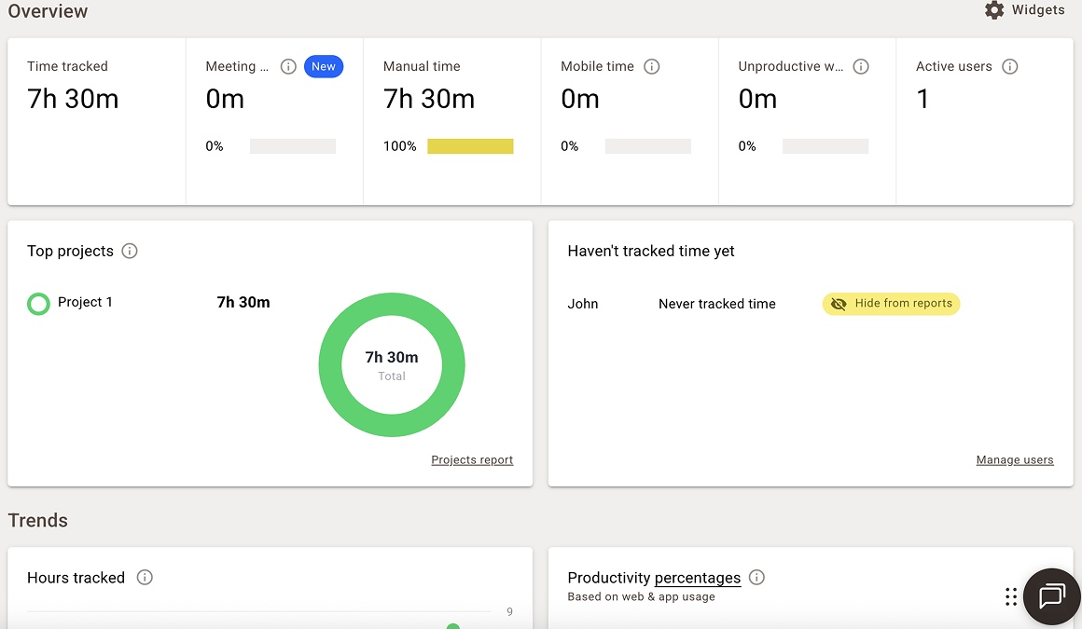
Task: Click info icon beside Unproductive time
Action: (x=861, y=66)
